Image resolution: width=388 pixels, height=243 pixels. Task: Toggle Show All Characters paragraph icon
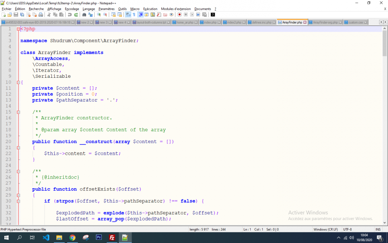click(x=134, y=15)
